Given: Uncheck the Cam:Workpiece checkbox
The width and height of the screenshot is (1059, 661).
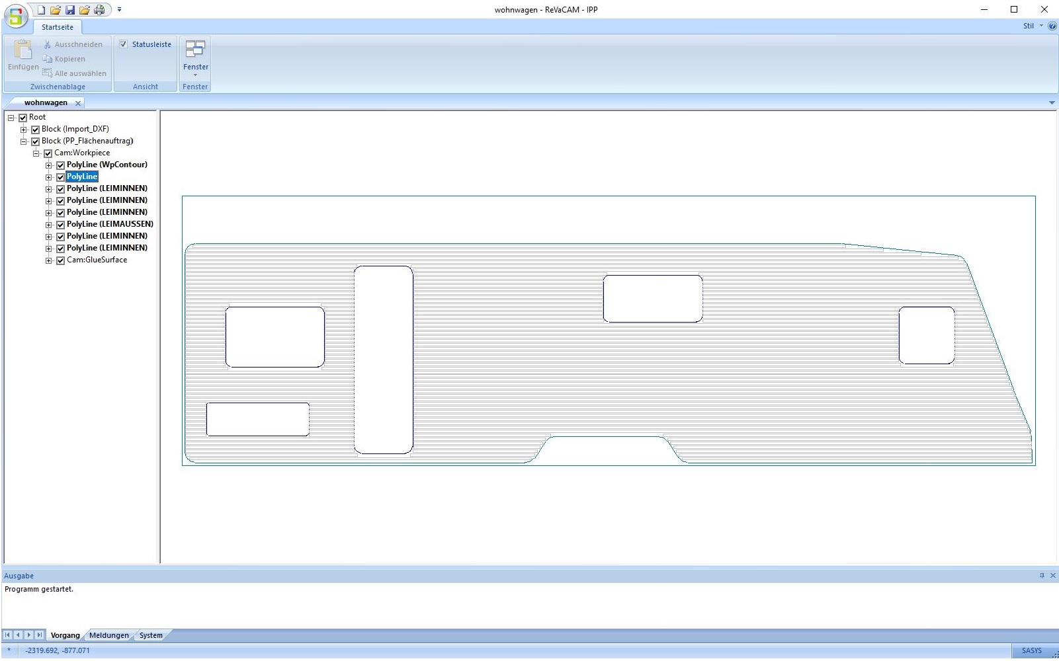Looking at the screenshot, I should coord(48,153).
